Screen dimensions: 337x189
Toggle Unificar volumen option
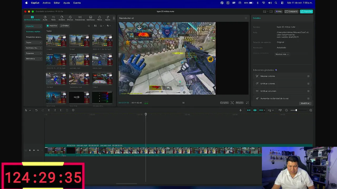308,91
